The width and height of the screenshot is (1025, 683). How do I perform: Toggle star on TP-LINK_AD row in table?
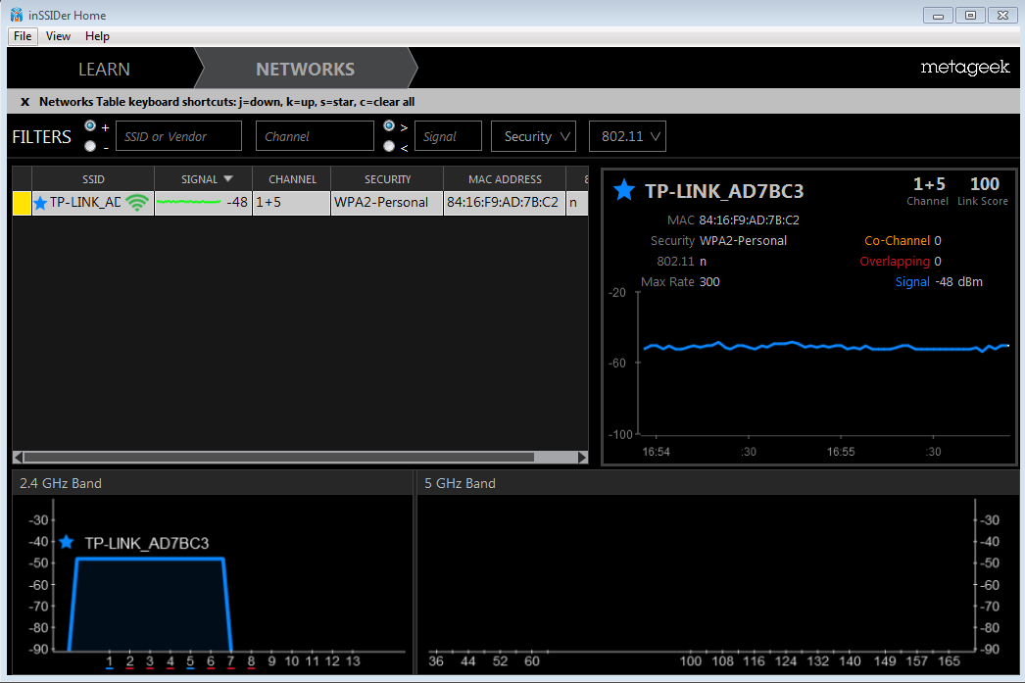[40, 203]
